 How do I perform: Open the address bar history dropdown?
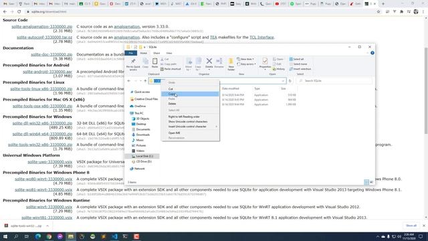click(x=283, y=81)
